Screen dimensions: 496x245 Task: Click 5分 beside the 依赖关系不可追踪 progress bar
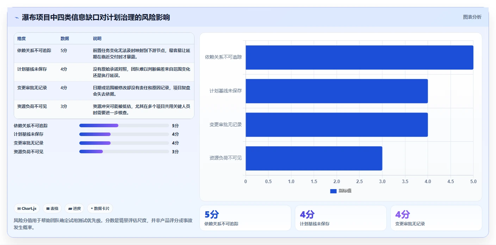175,125
